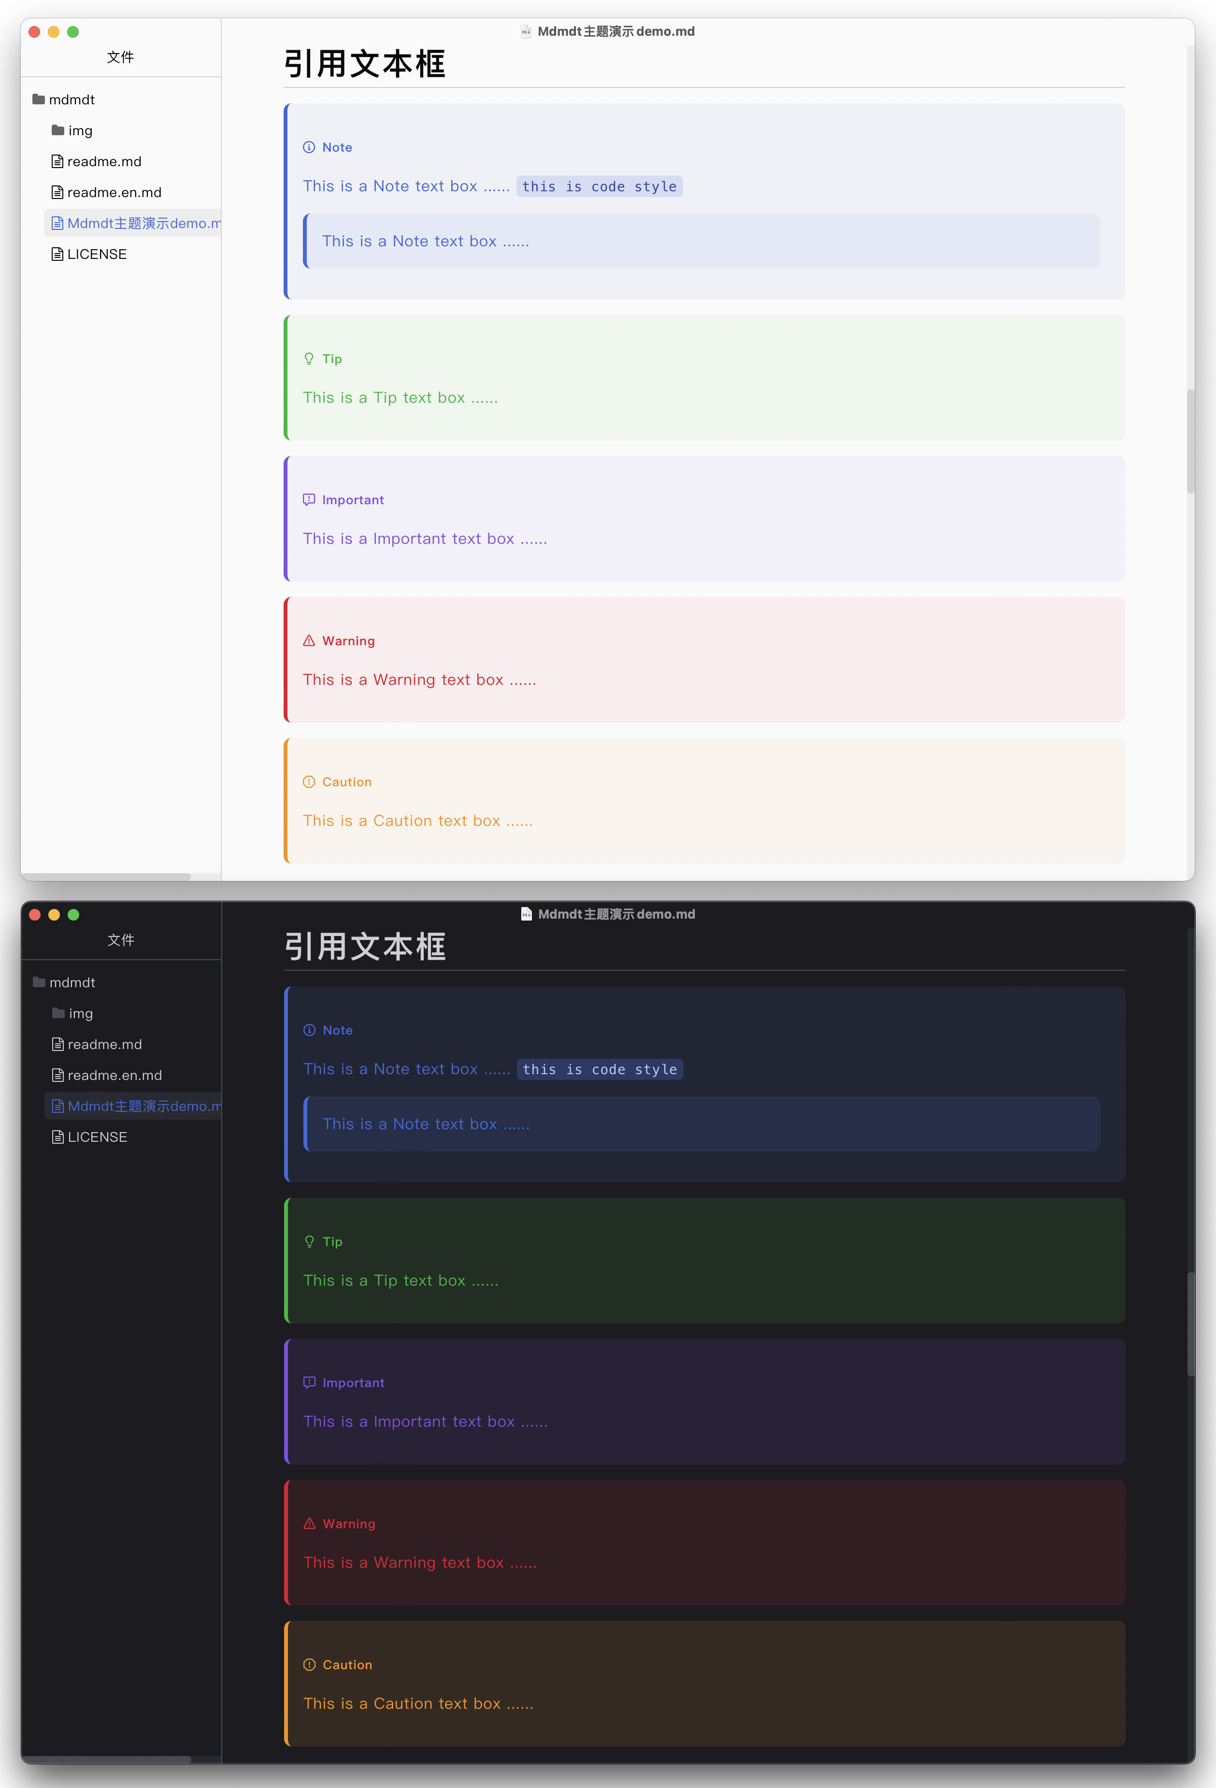Click markdown file icon in light window title
Viewport: 1216px width, 1788px height.
coord(526,31)
